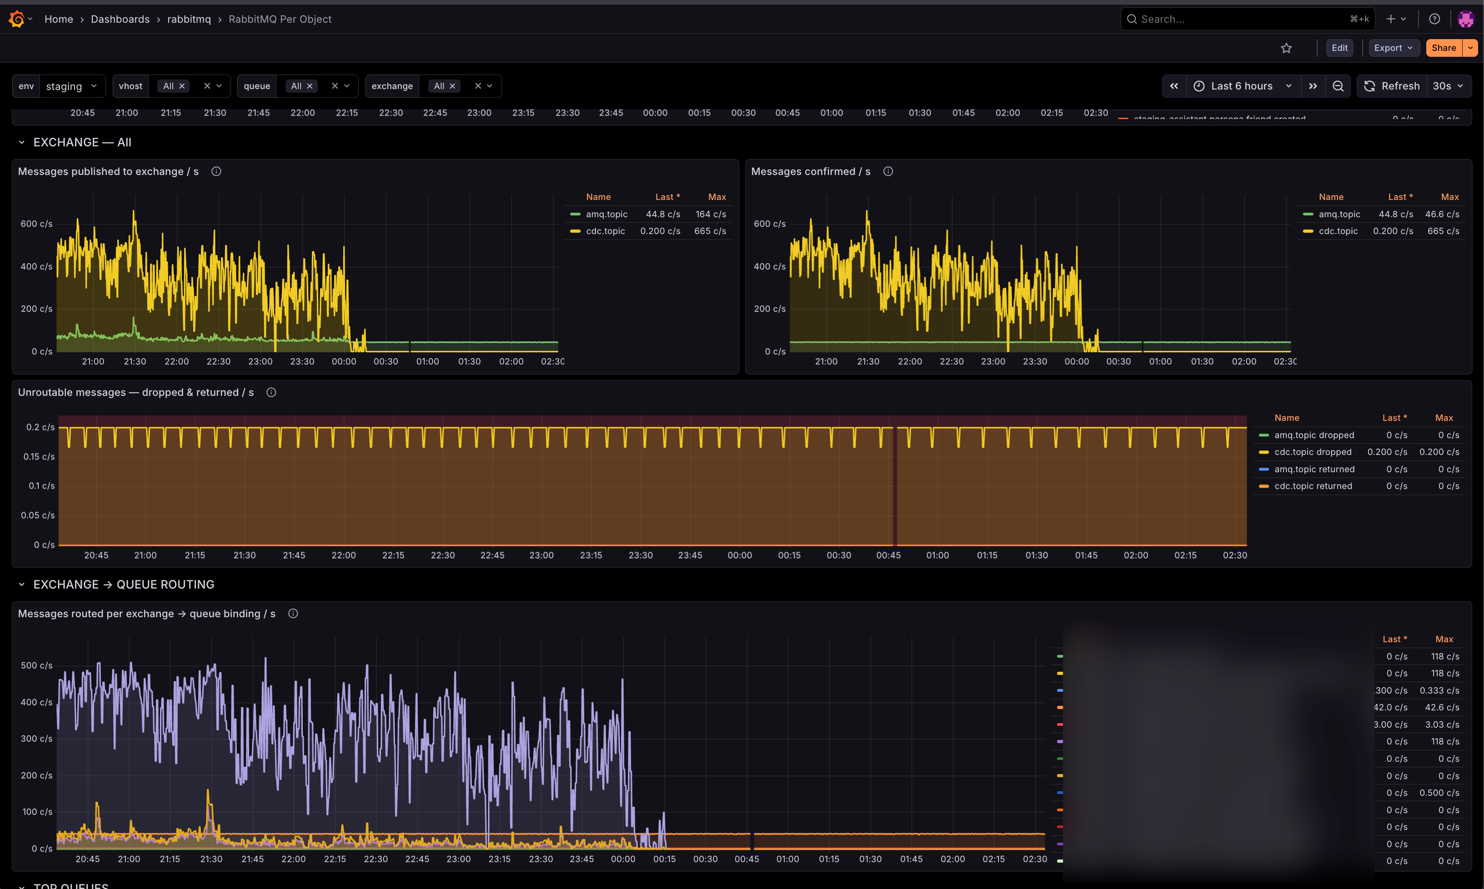Click the Share button
The width and height of the screenshot is (1484, 889).
[x=1444, y=48]
